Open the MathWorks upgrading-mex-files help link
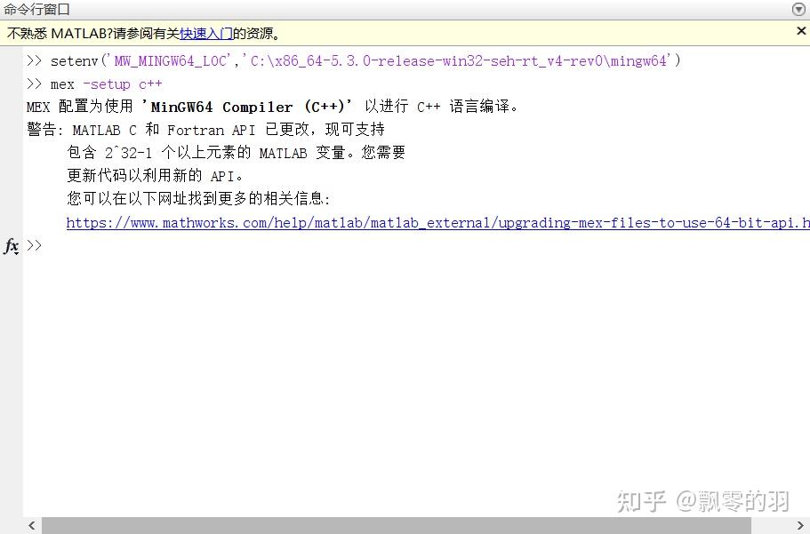The height and width of the screenshot is (534, 810). 436,222
